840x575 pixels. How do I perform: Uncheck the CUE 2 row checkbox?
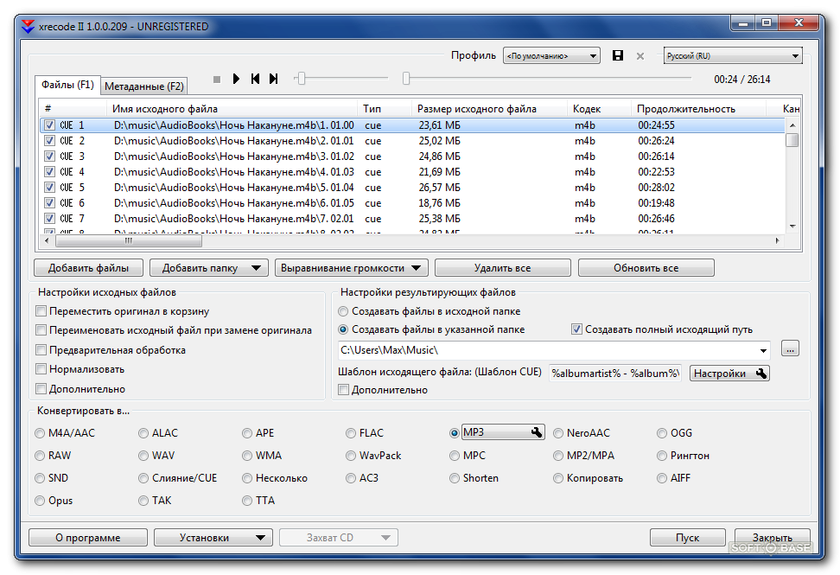point(49,140)
